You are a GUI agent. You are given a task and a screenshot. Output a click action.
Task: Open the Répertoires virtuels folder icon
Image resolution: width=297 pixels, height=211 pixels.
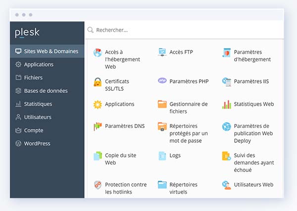(x=162, y=185)
